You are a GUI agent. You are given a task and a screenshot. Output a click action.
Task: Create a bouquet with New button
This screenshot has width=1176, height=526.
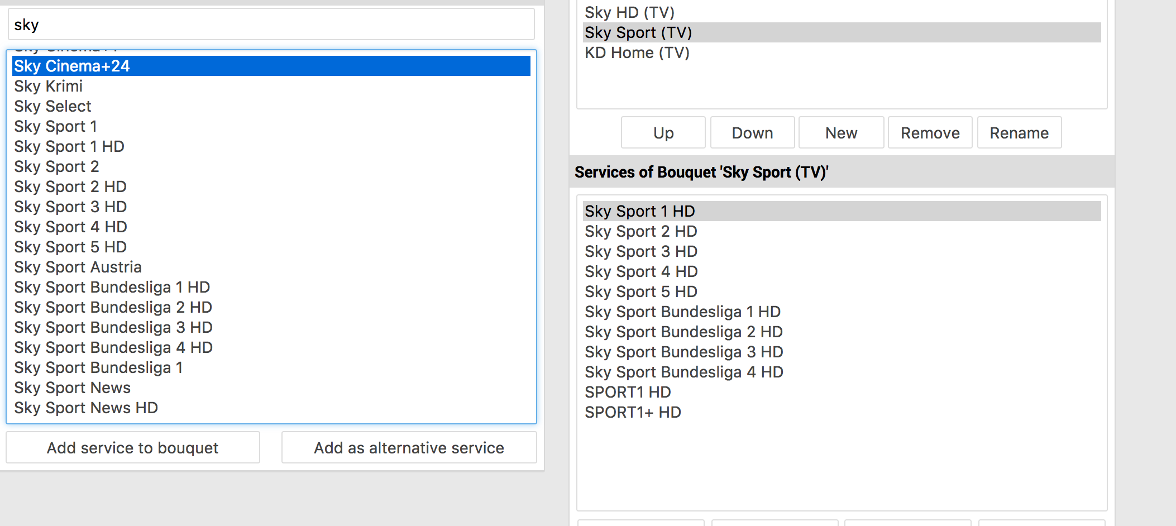coord(841,133)
